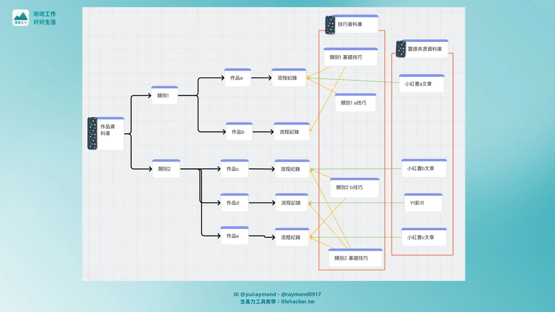This screenshot has width=555, height=312.
Task: Click the 雷蒙三十 mountain logo icon
Action: point(21,18)
